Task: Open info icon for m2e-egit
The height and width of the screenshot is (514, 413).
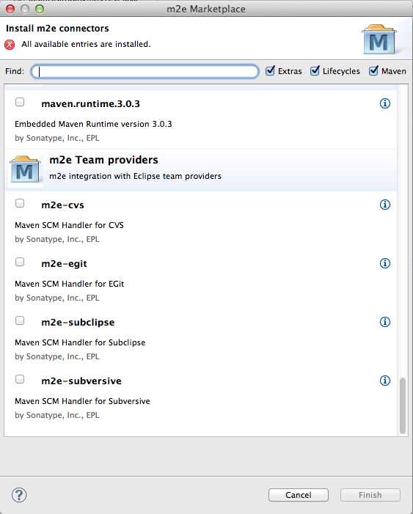Action: click(385, 263)
